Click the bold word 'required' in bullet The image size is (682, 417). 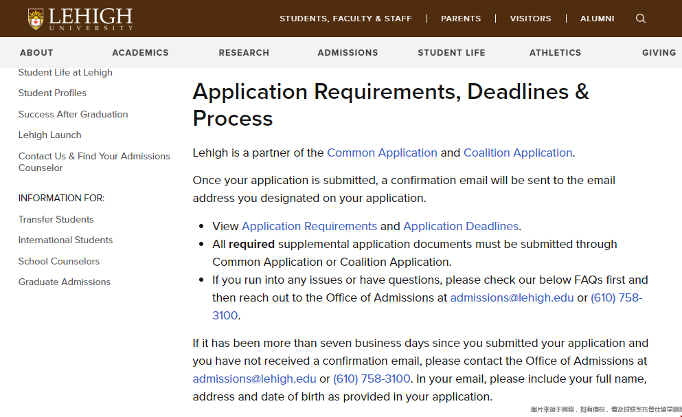coord(251,244)
